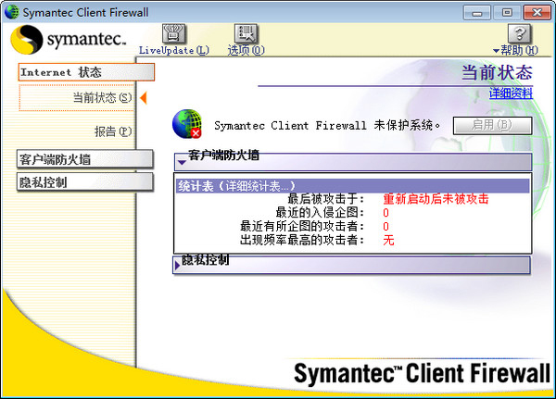Screen dimensions: 556x399
Task: Open 详细统计表 from the statistics header
Action: (257, 186)
